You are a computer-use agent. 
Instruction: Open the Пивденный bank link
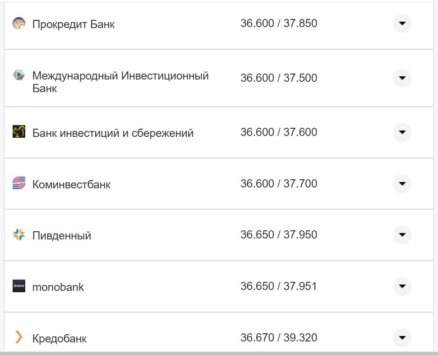tap(62, 235)
